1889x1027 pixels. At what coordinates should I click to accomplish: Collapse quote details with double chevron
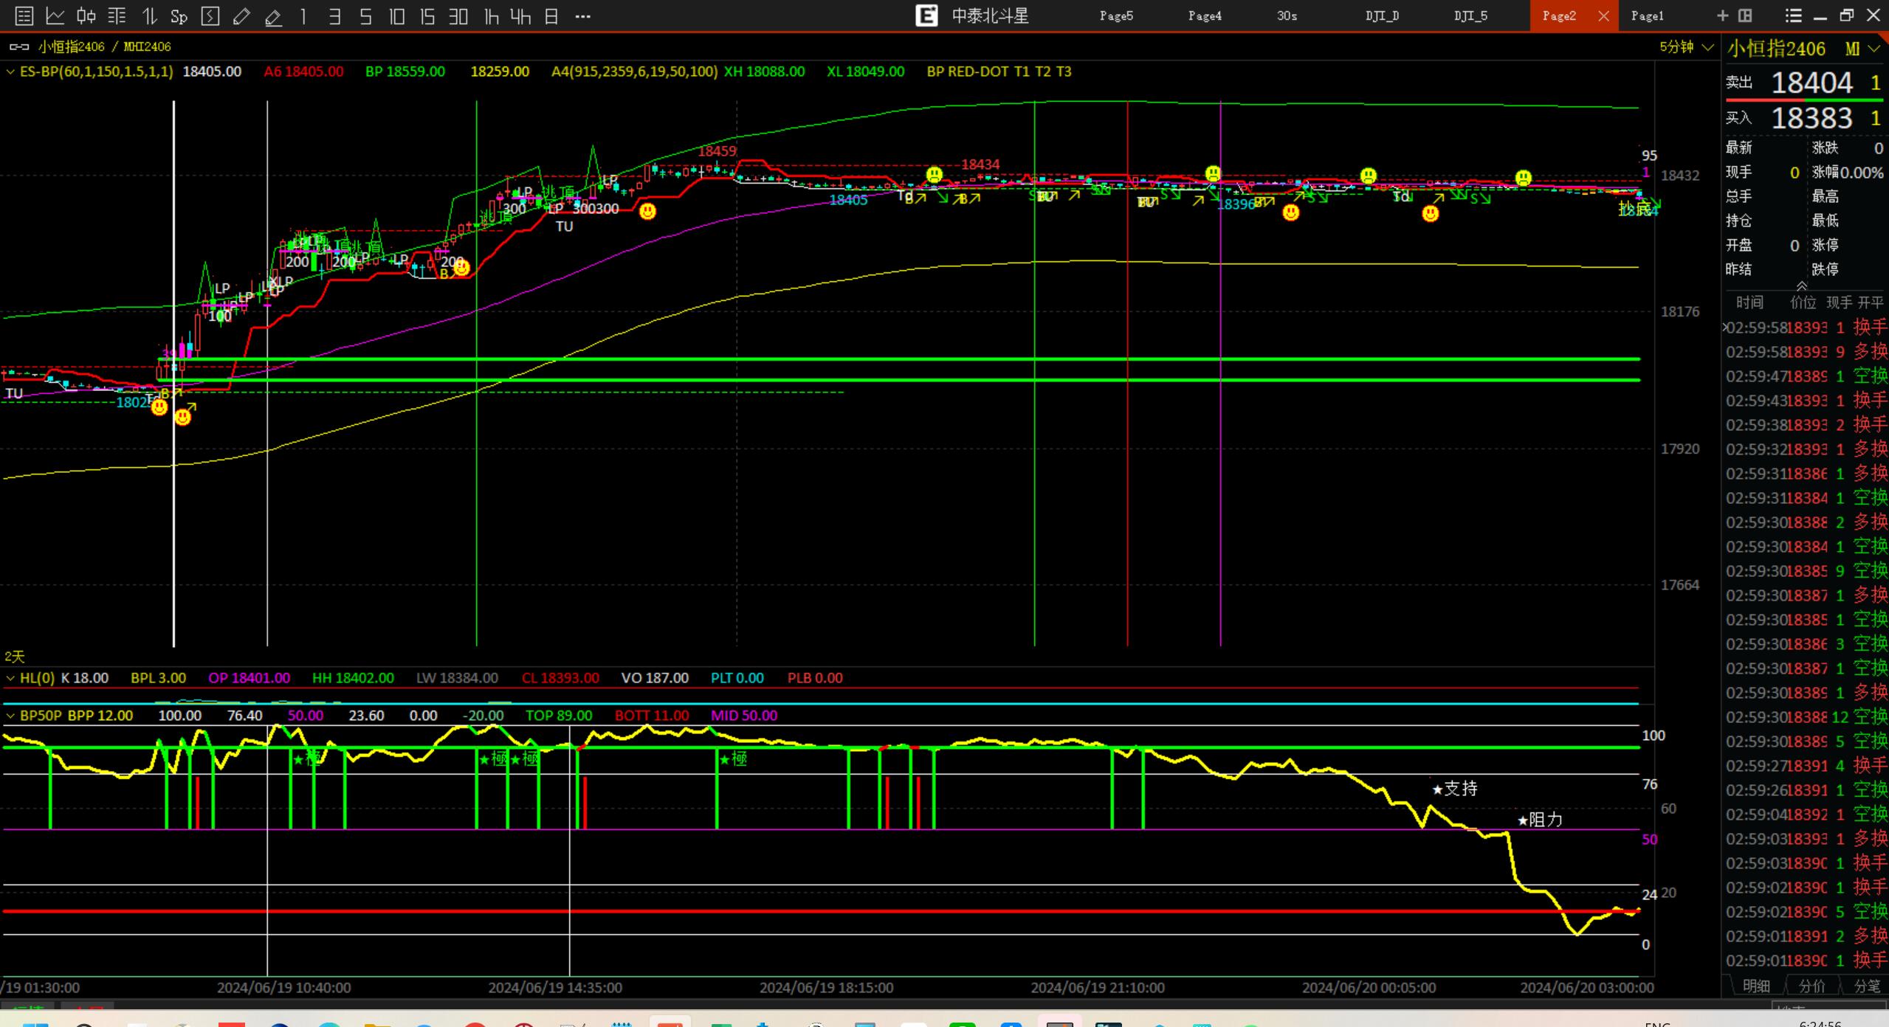click(x=1802, y=286)
